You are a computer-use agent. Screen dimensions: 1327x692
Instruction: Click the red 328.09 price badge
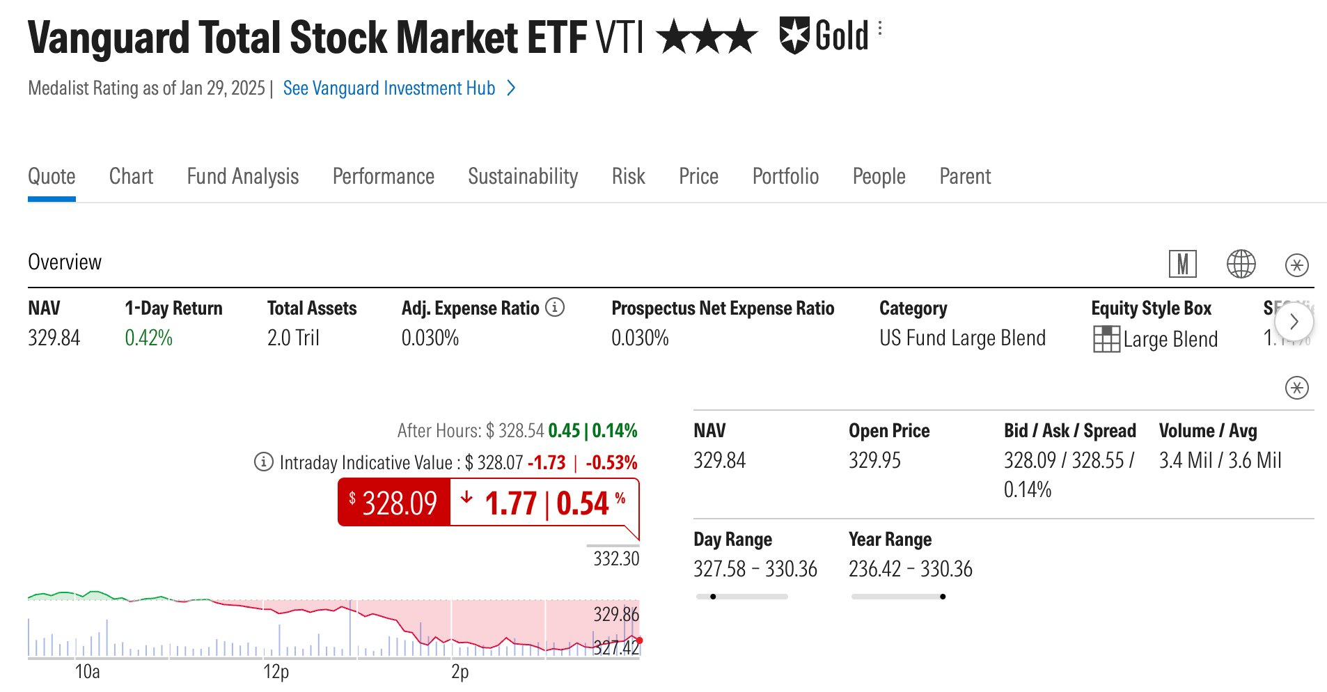click(x=394, y=503)
